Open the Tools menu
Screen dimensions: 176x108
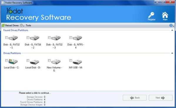click(x=28, y=26)
